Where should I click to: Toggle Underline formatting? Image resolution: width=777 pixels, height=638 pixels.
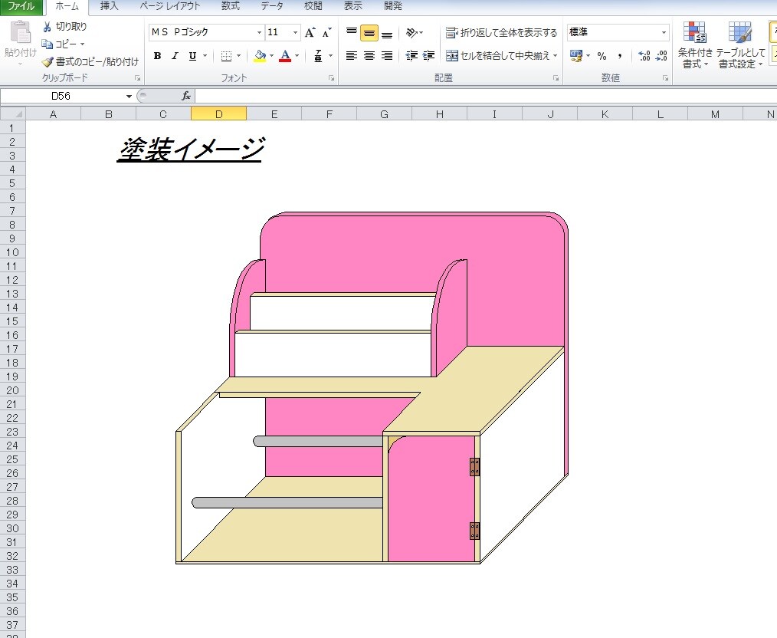click(x=193, y=56)
